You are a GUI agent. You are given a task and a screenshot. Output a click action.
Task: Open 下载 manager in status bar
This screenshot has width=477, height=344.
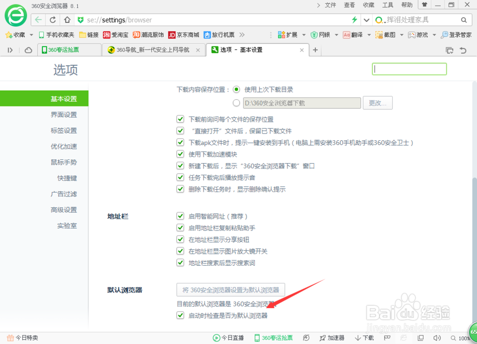(x=364, y=338)
